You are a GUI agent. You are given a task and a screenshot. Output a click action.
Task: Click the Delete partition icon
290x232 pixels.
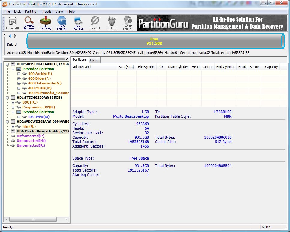click(111, 23)
